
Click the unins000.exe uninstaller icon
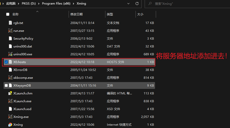tap(10, 54)
